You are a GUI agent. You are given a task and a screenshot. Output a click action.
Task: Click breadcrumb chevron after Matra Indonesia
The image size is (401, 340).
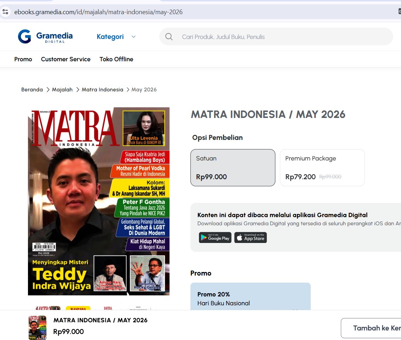[128, 90]
